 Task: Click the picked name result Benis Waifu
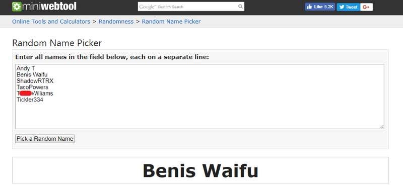pos(200,170)
